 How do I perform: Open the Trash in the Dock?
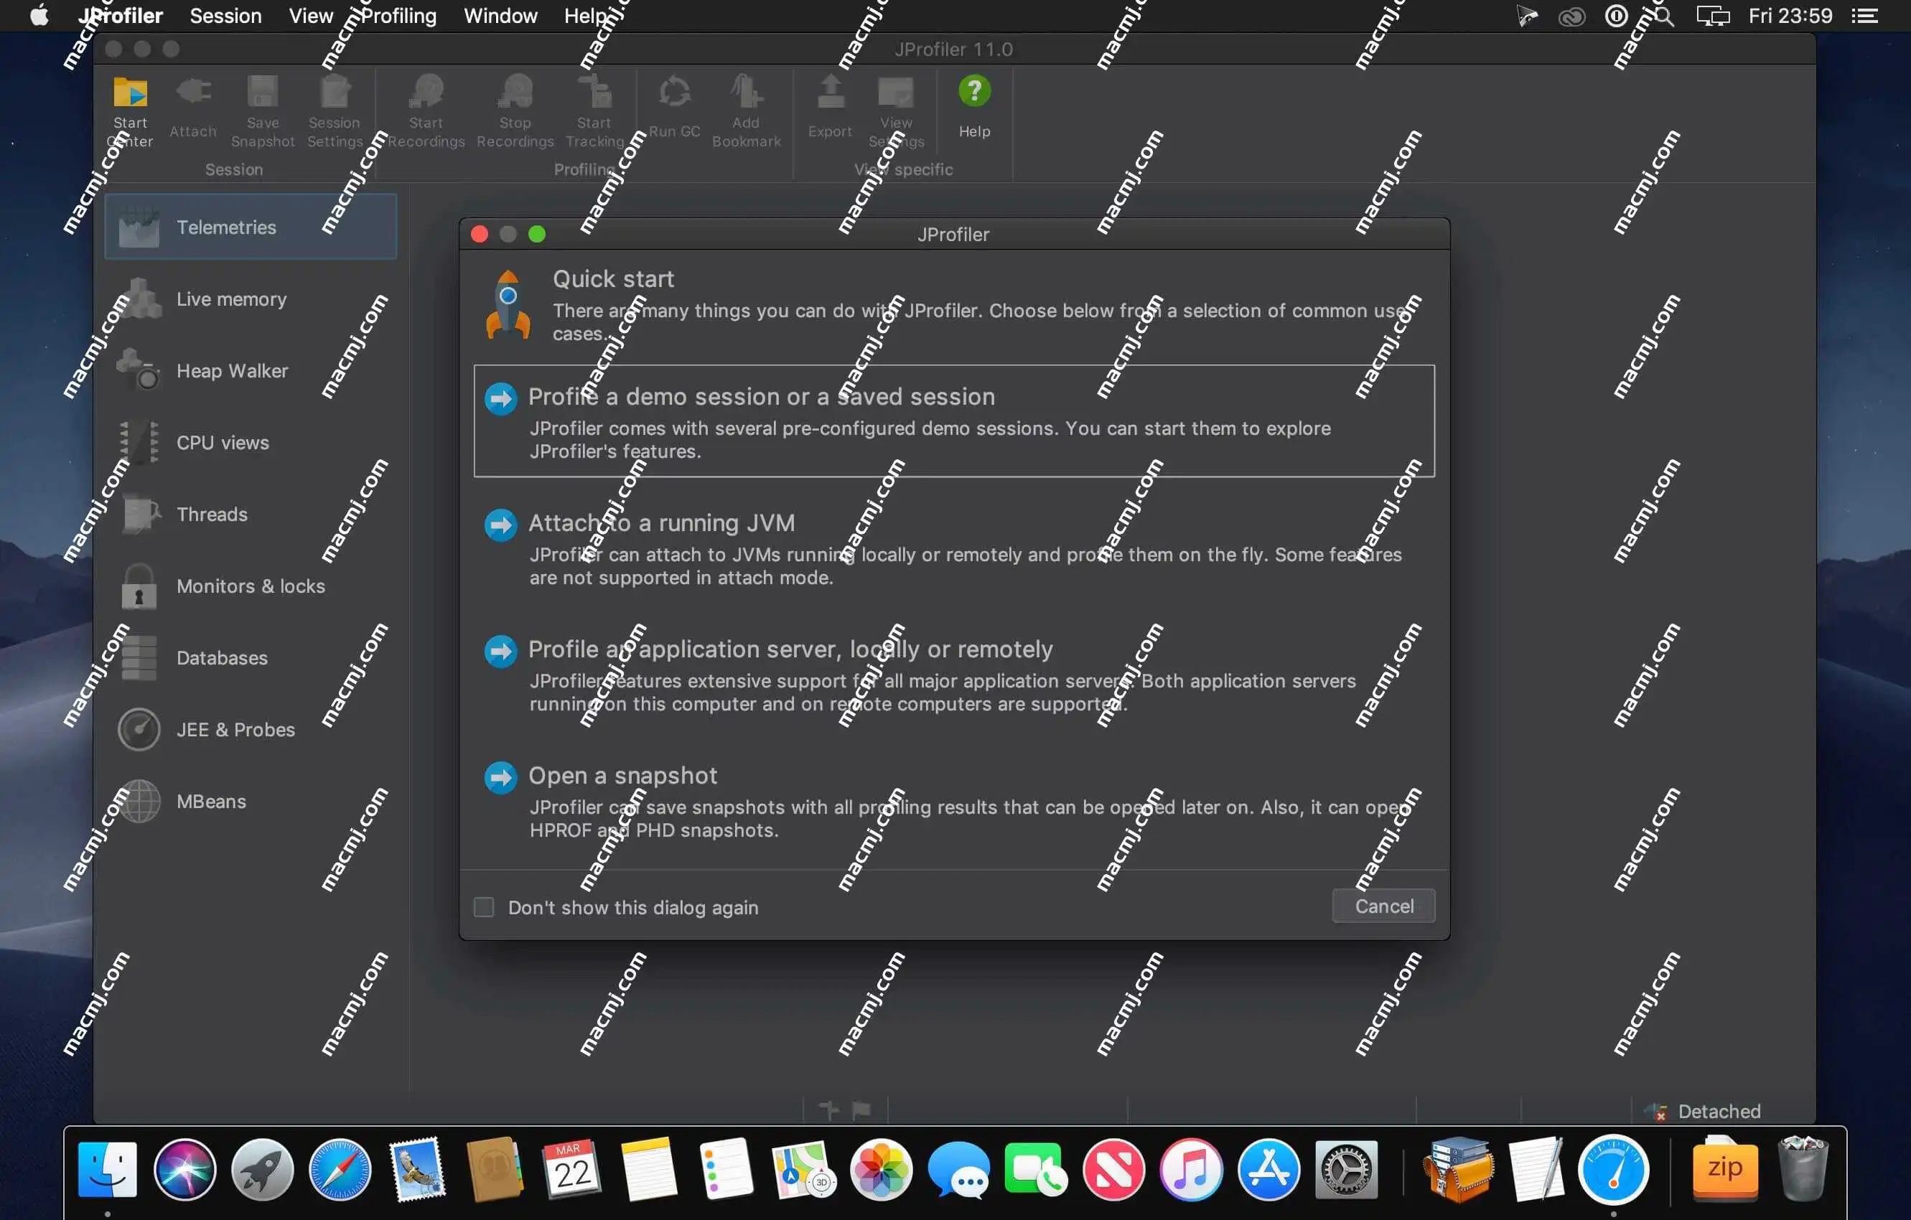[1803, 1169]
